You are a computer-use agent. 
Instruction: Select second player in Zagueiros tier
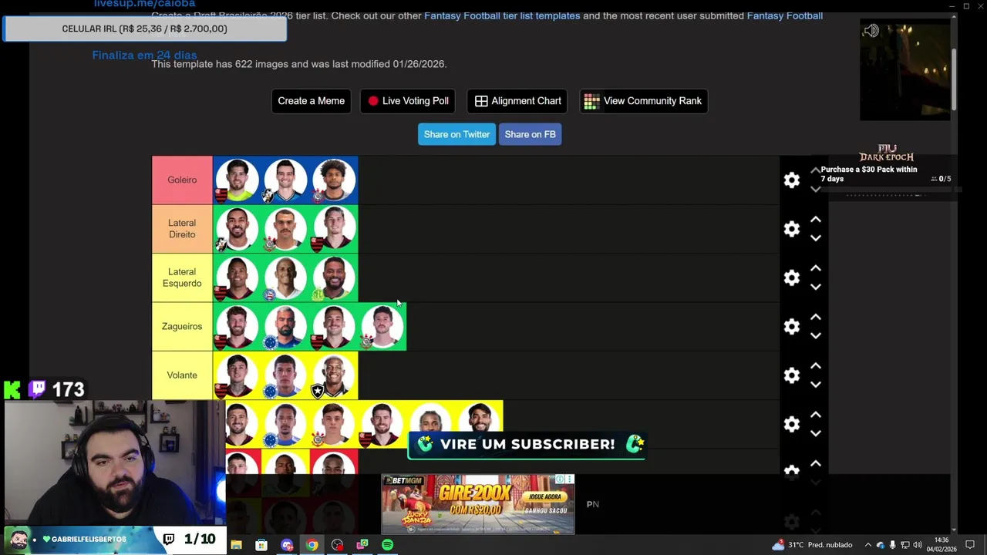pos(285,326)
